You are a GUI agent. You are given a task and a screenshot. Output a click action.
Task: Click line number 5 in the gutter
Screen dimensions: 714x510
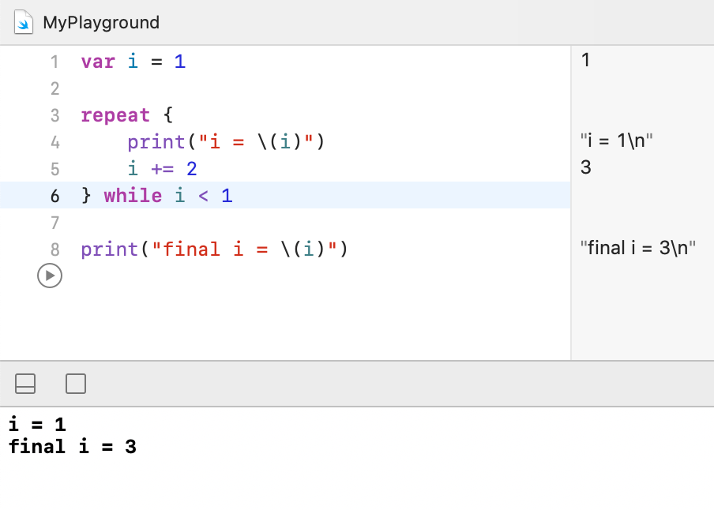[x=54, y=170]
